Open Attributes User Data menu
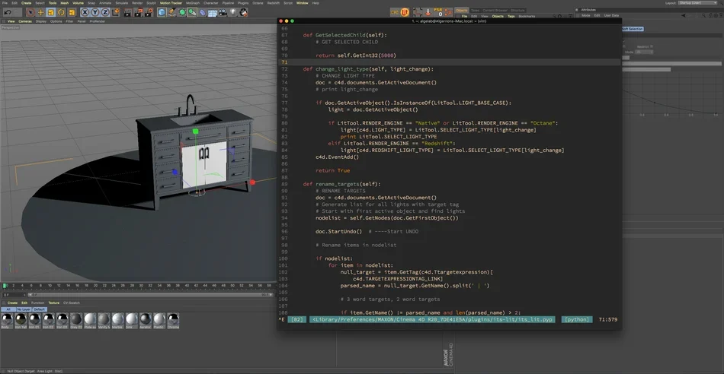Screen dimensions: 724x374 click(x=611, y=15)
